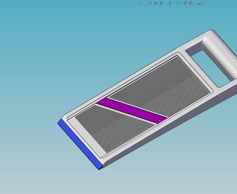
Task: Select the blue end cap face
Action: (x=80, y=144)
